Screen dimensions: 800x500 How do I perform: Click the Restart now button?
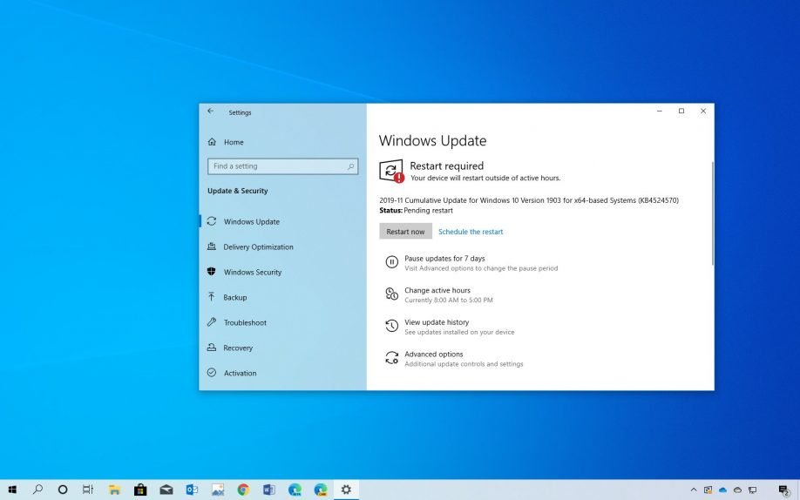[x=405, y=232]
